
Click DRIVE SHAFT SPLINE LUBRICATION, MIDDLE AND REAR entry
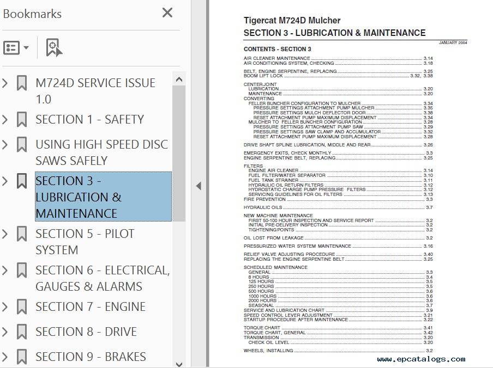click(338, 145)
